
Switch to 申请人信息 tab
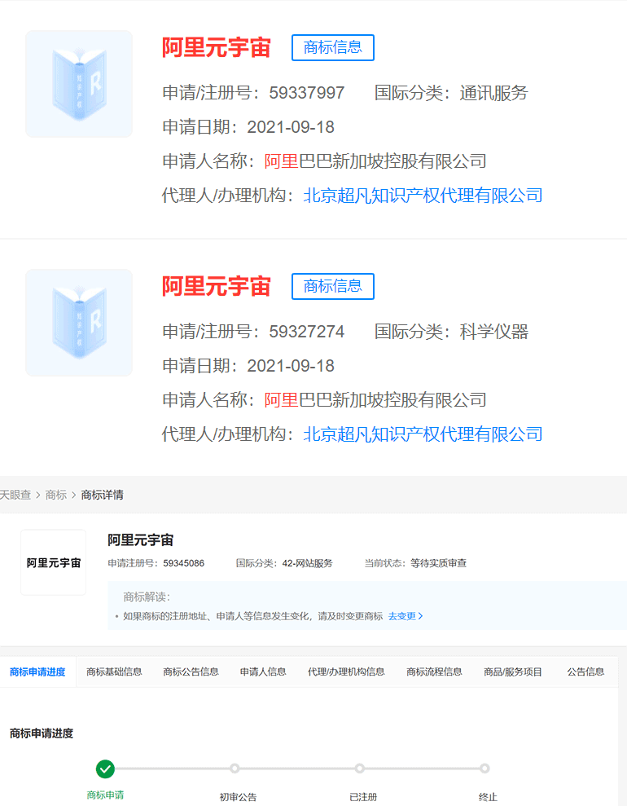coord(263,672)
